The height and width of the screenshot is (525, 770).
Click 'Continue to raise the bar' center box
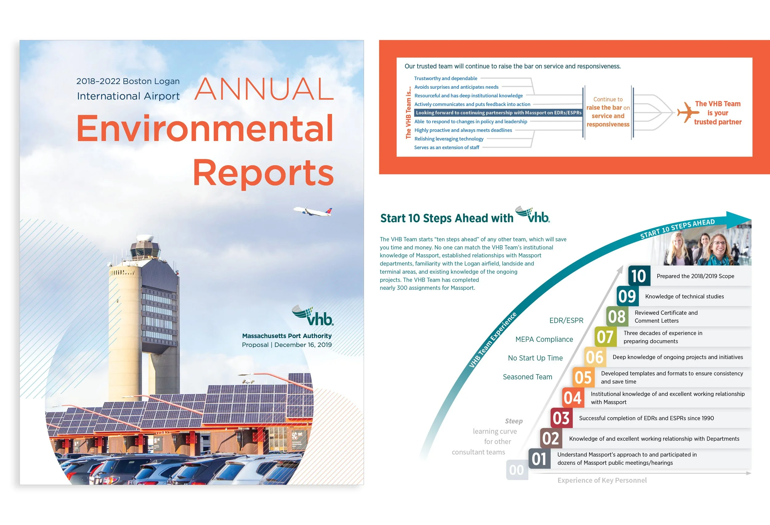[608, 112]
